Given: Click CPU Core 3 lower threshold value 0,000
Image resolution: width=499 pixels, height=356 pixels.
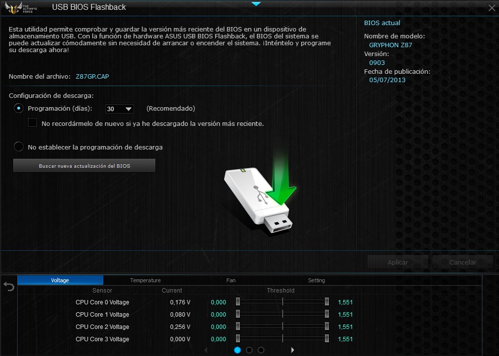Looking at the screenshot, I should 218,339.
